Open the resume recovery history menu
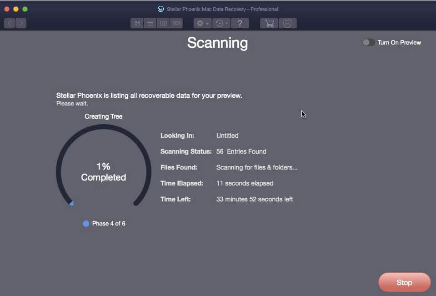Viewport: 436px width, 296px height. (x=221, y=23)
